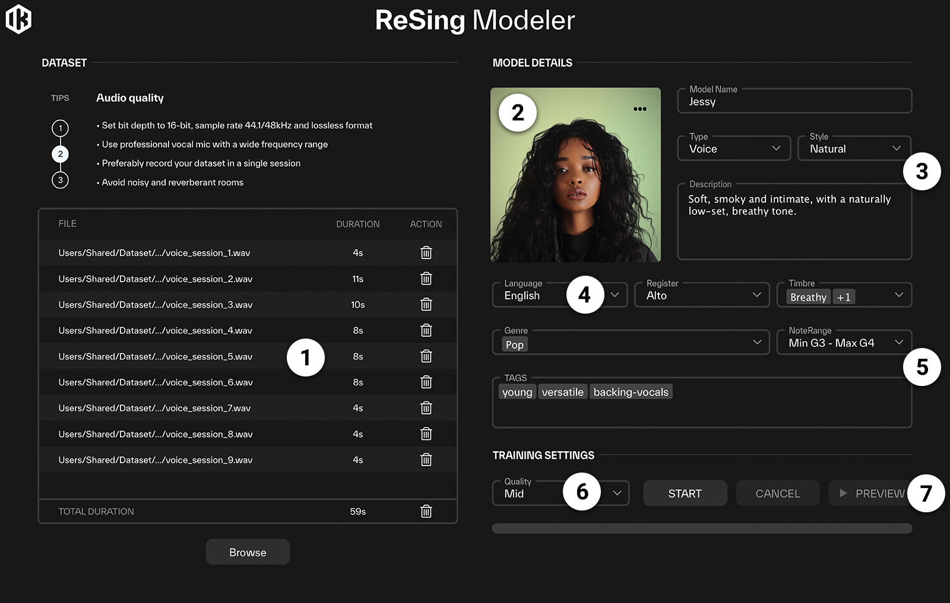The height and width of the screenshot is (603, 950).
Task: Clear all files via the TOTAL DURATION trash icon
Action: (x=426, y=511)
